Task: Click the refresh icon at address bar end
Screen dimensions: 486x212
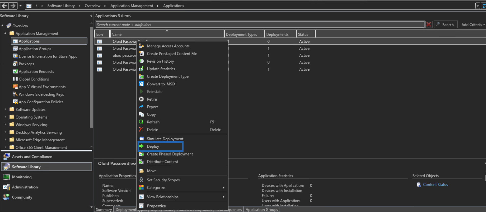Action: click(483, 6)
